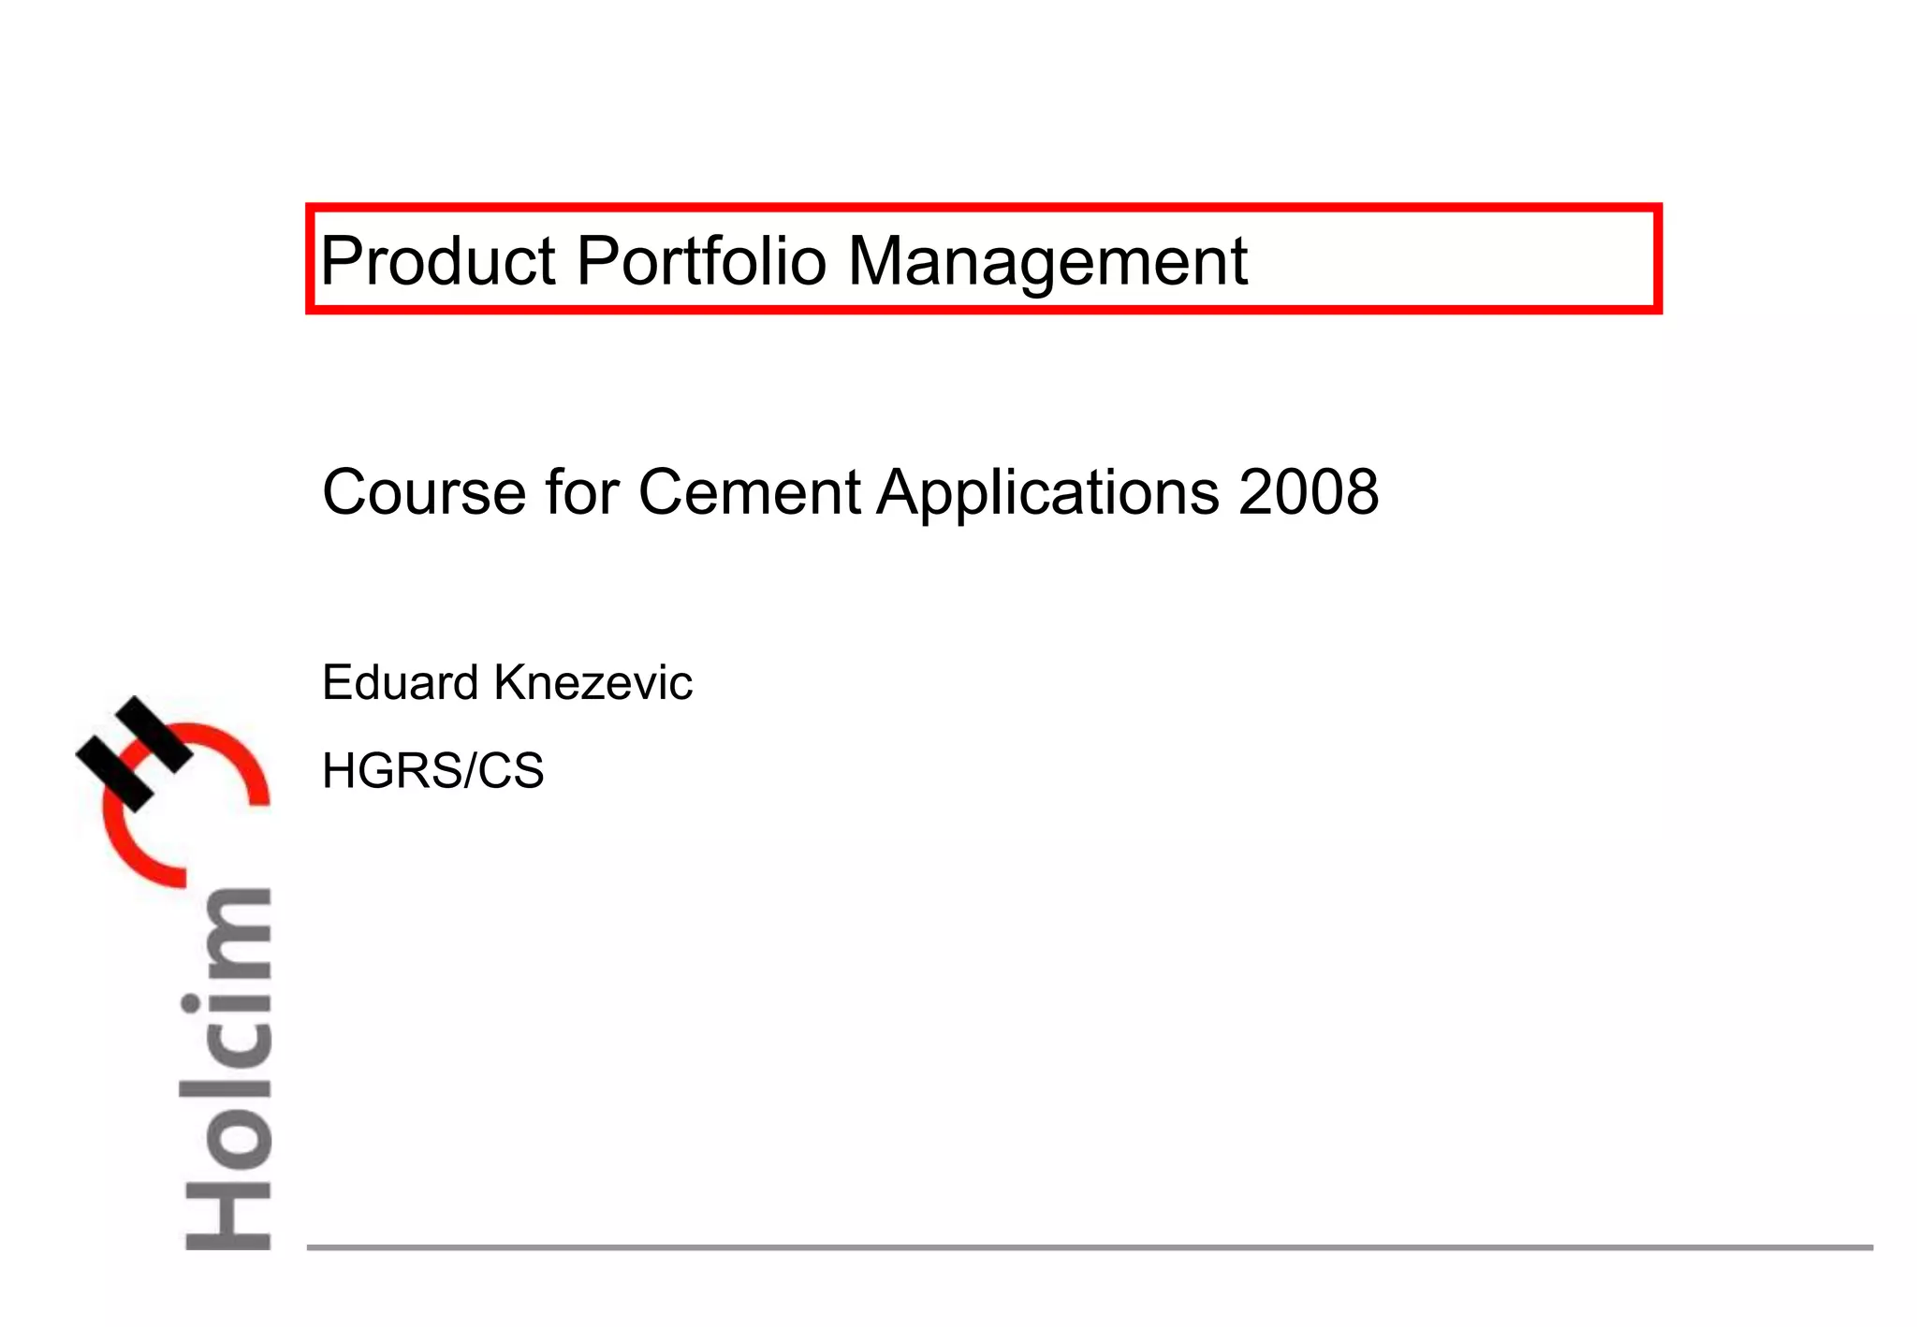Image resolution: width=1917 pixels, height=1327 pixels.
Task: Click the gray horizontal line at bottom
Action: pyautogui.click(x=1089, y=1247)
